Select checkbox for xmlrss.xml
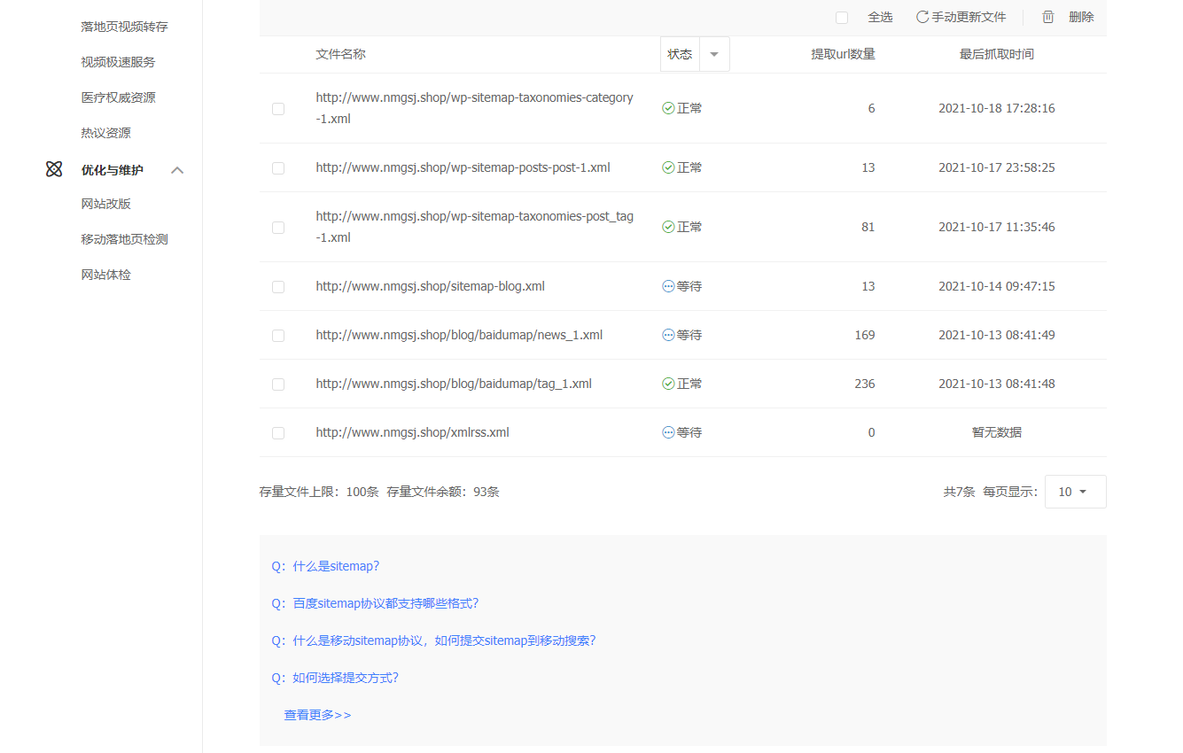 tap(278, 433)
